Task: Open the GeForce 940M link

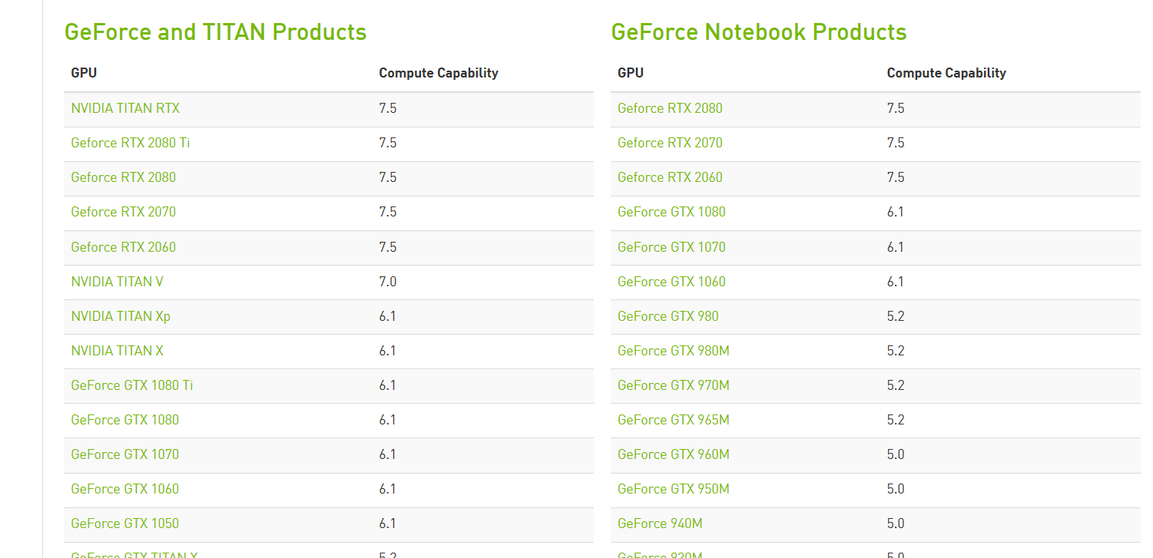Action: [660, 523]
